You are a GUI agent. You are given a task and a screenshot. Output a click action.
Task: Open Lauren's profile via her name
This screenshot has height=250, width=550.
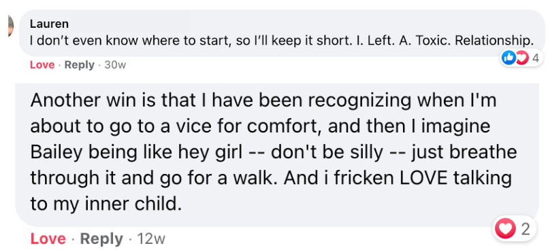(x=49, y=24)
